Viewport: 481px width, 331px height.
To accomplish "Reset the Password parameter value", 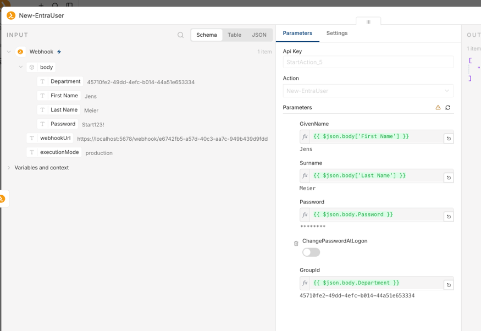I will point(449,217).
